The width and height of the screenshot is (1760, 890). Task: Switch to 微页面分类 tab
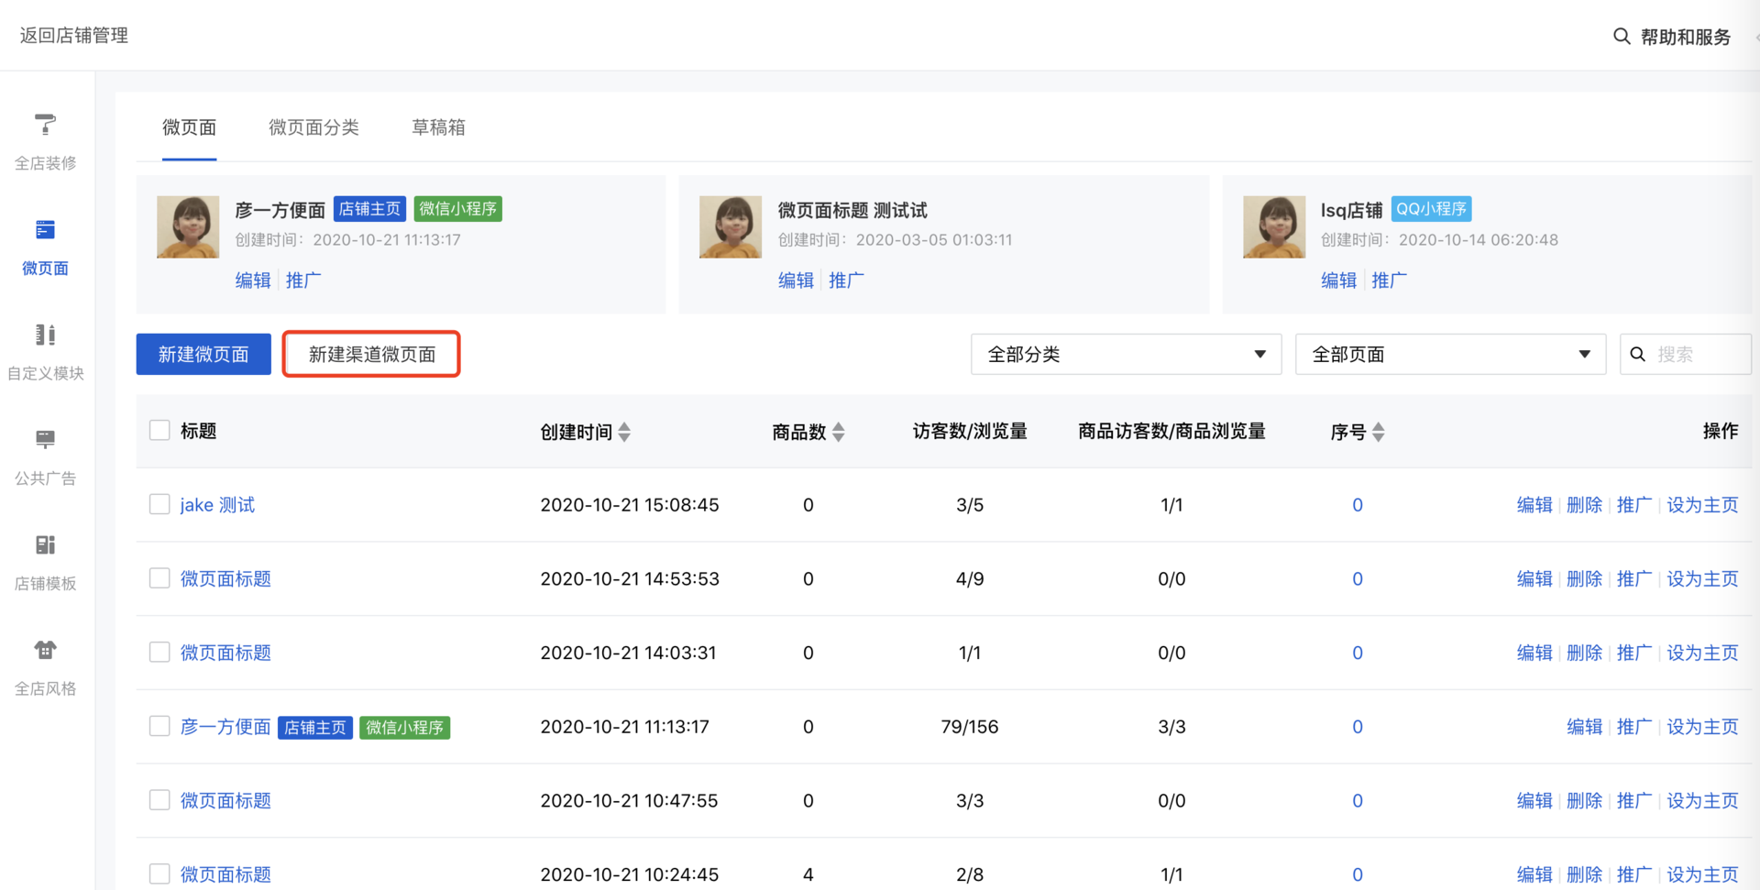313,127
